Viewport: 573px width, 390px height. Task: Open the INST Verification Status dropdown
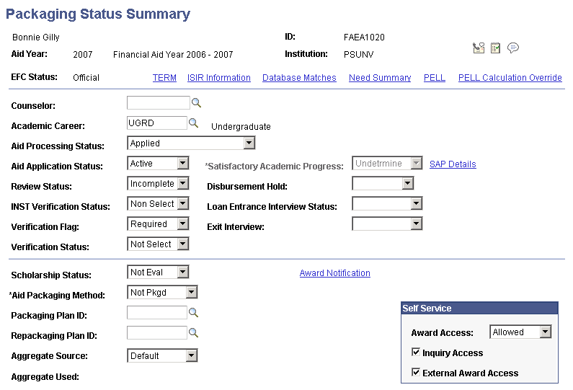coord(158,203)
